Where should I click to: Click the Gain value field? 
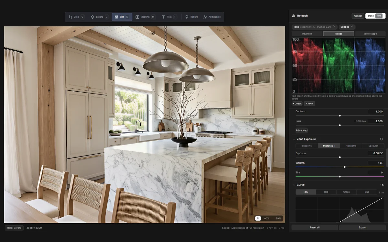coord(376,121)
